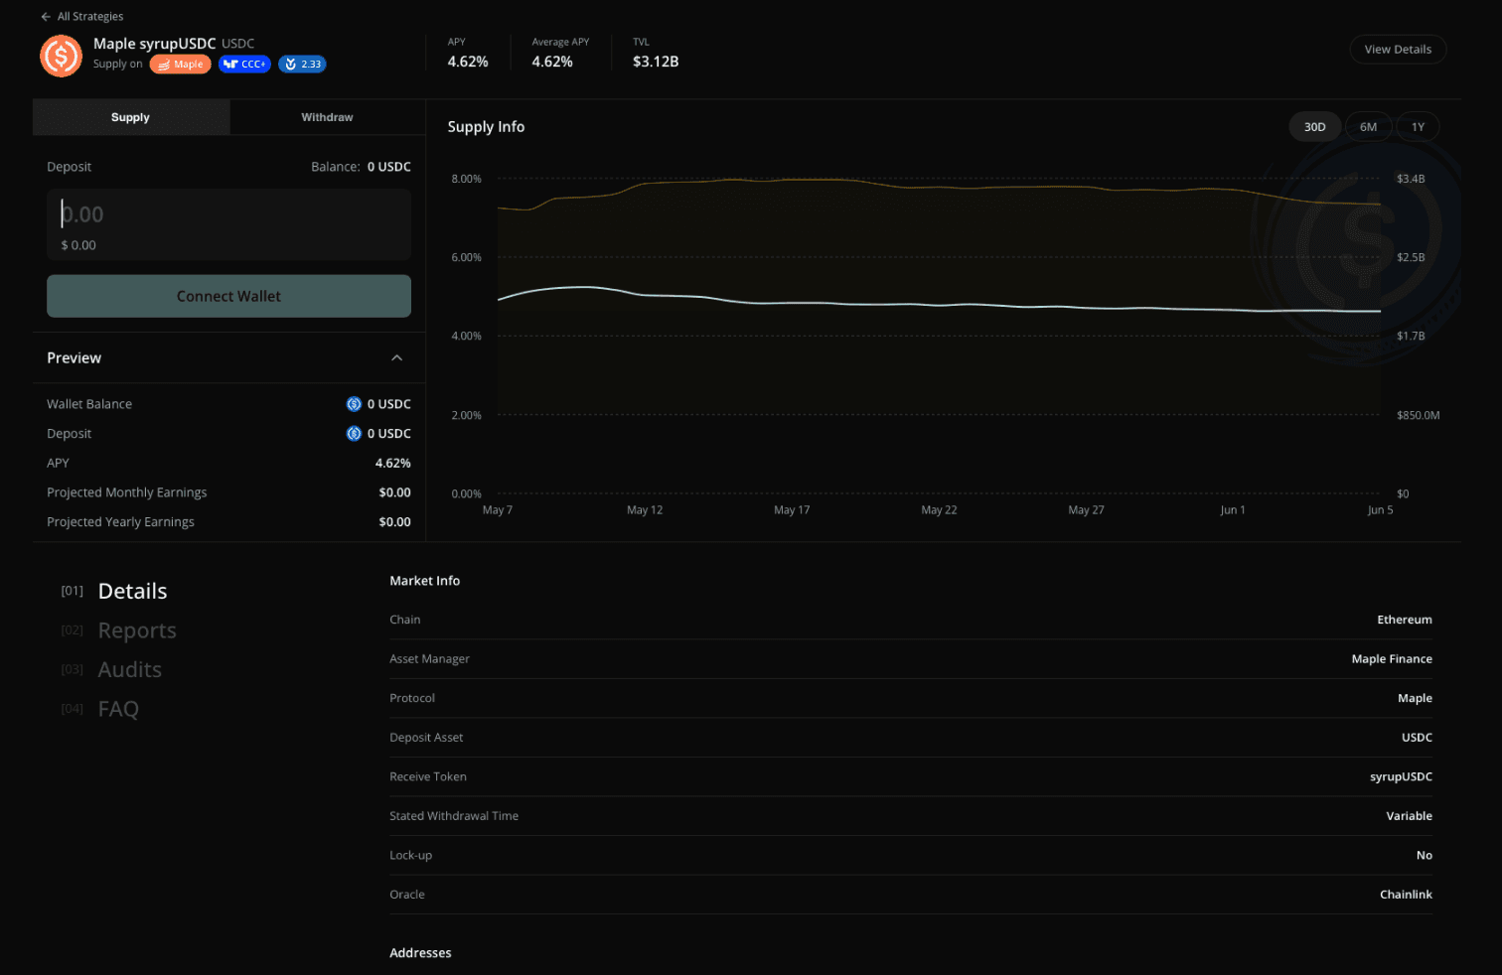Switch the chart to 6M range

1368,127
